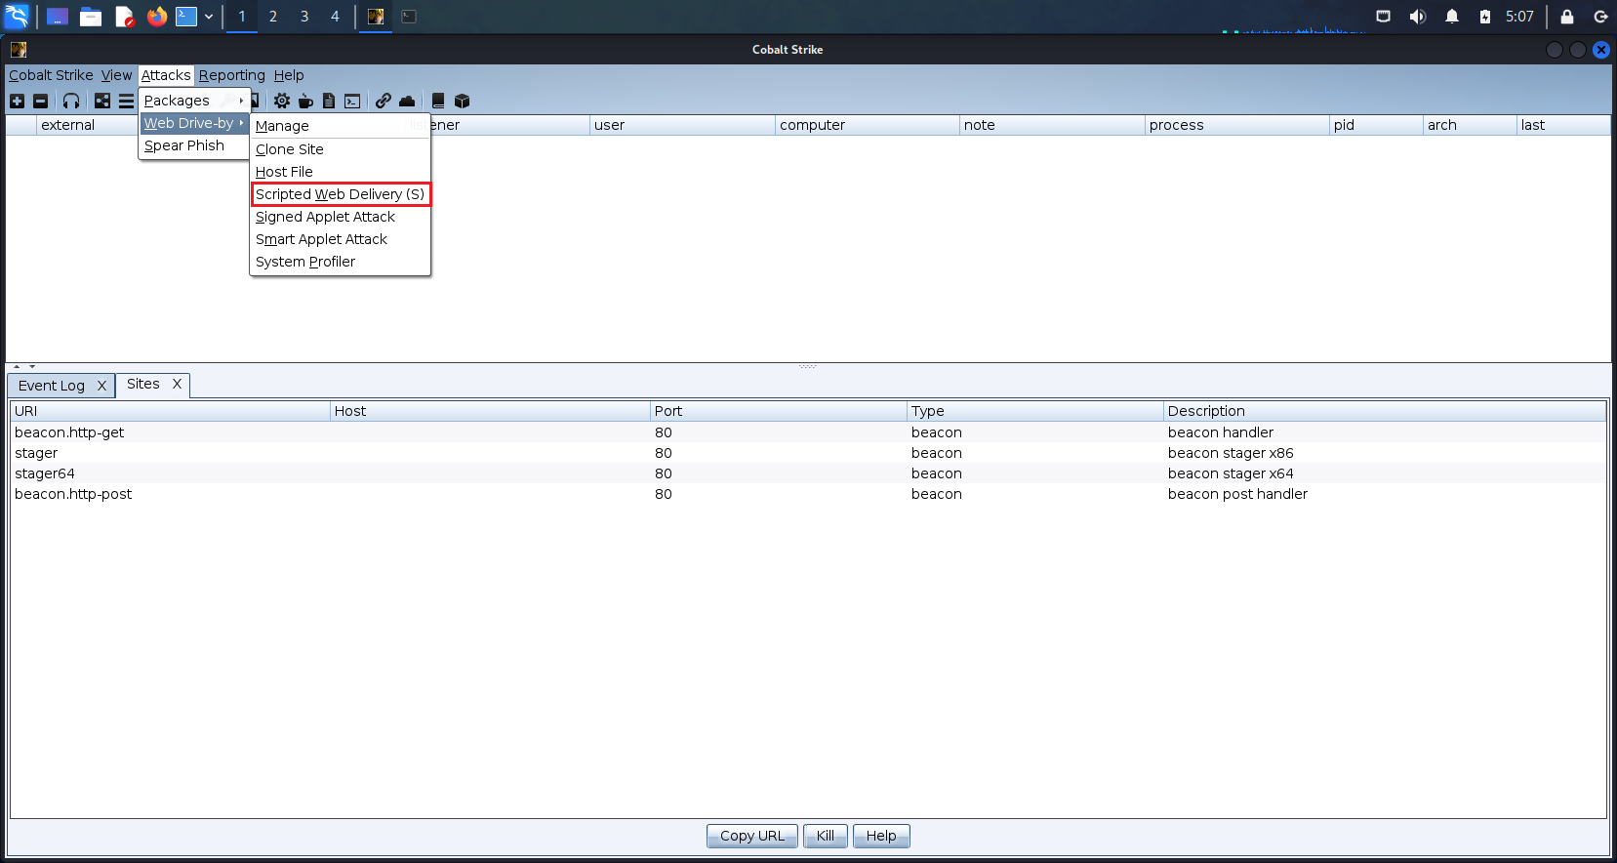The image size is (1617, 863).
Task: Select the Sites tab
Action: tap(142, 384)
